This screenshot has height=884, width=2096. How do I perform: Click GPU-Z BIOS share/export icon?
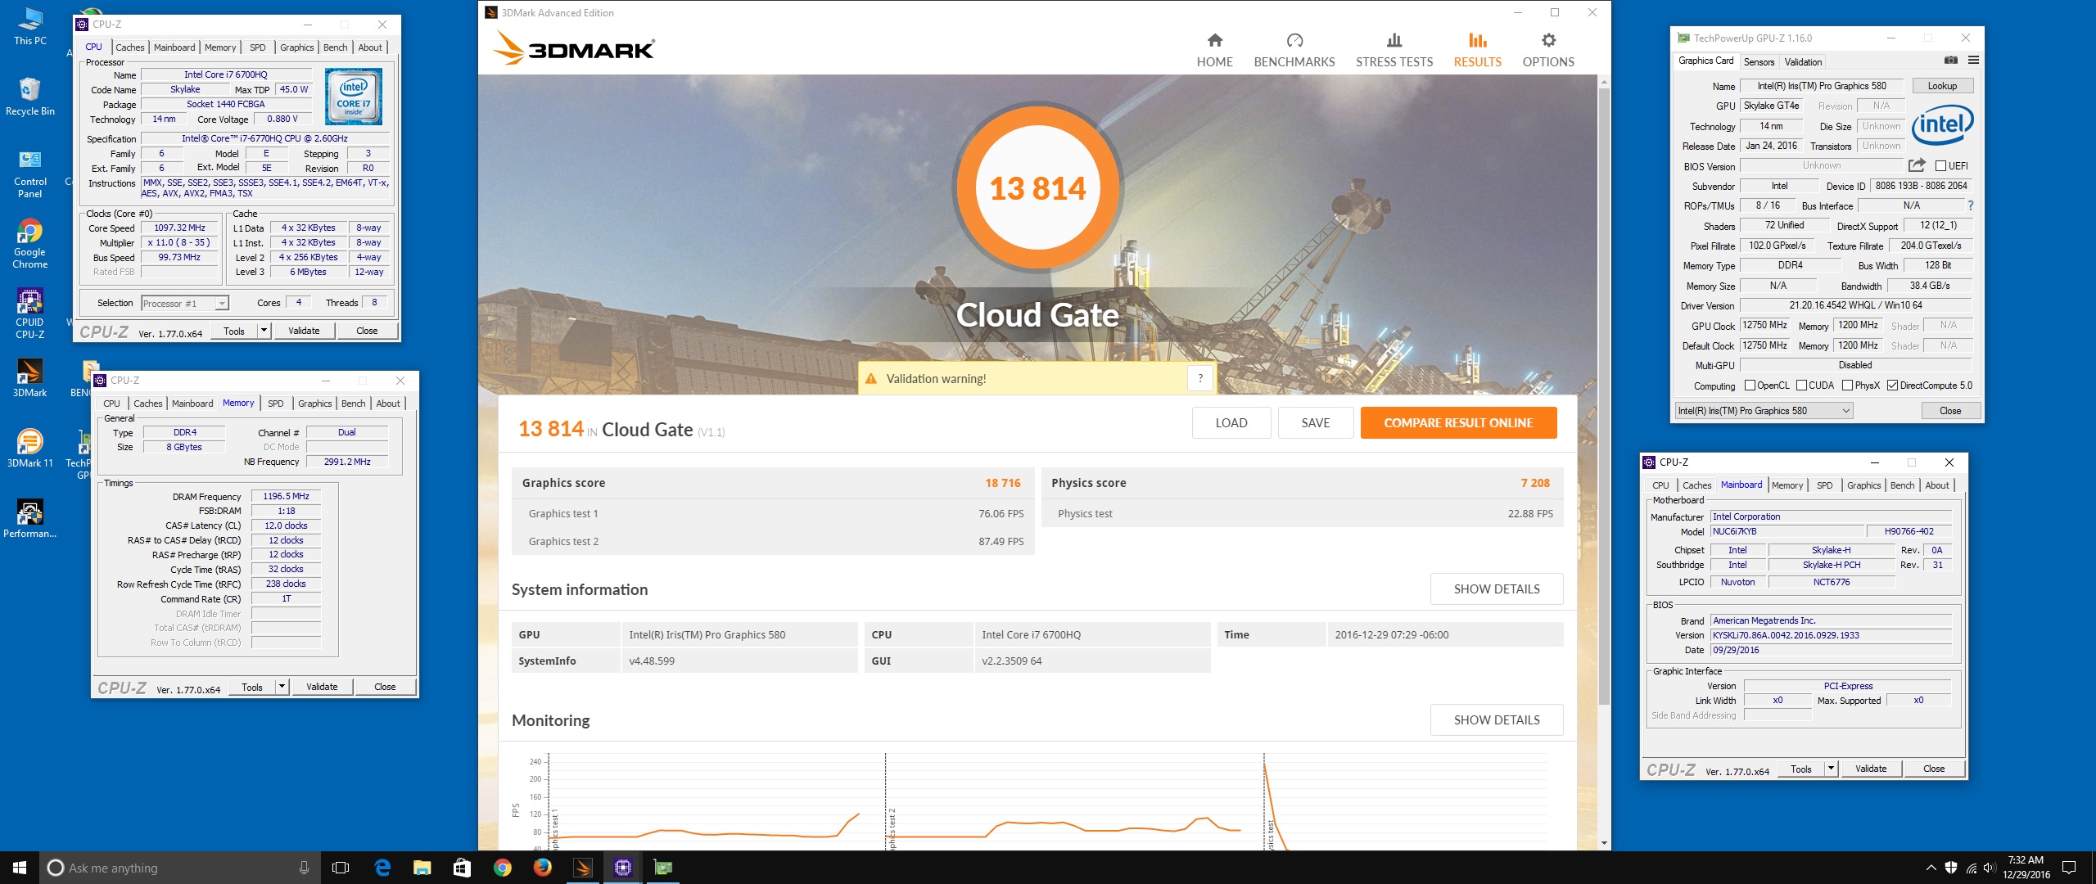pos(1917,165)
